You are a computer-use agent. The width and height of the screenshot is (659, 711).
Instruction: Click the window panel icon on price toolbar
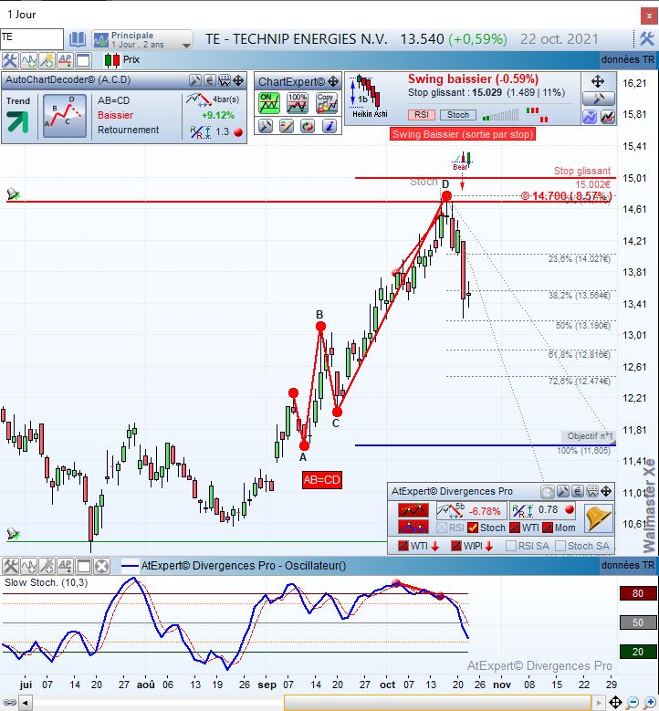pos(83,60)
